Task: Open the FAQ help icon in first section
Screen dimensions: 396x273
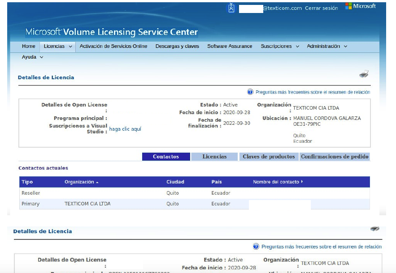Action: pos(250,92)
